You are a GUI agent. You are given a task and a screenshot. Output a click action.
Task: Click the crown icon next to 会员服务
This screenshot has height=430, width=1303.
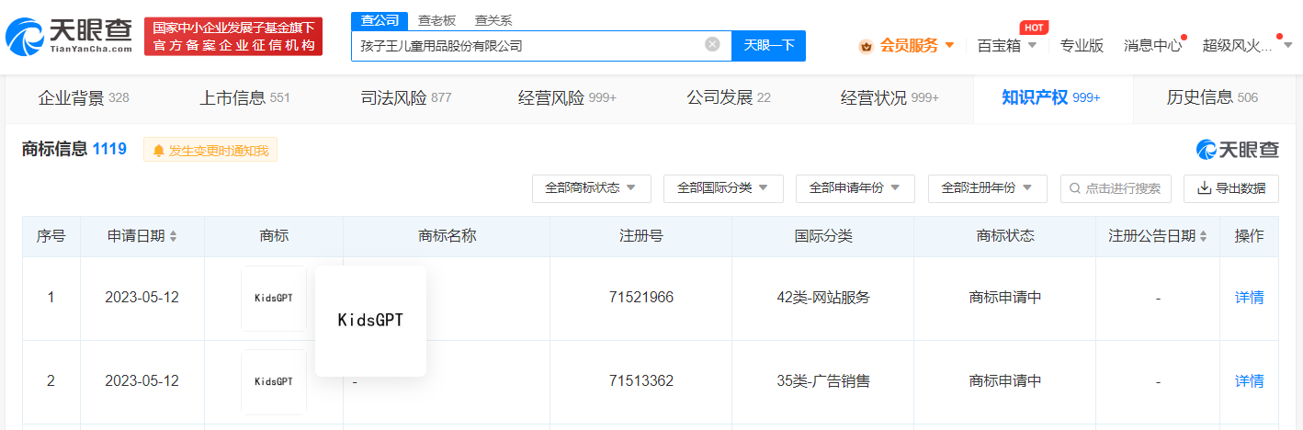coord(866,45)
